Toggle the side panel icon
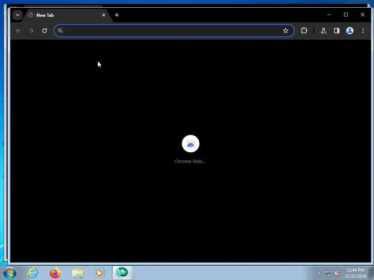The width and height of the screenshot is (374, 280). click(336, 31)
